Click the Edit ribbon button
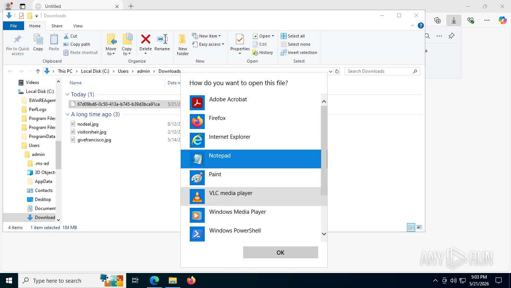The width and height of the screenshot is (511, 288). click(x=260, y=44)
